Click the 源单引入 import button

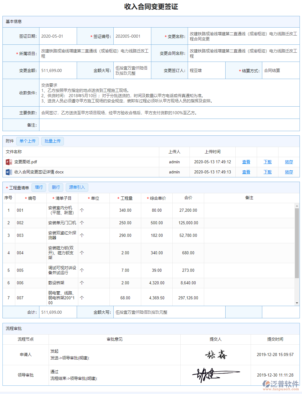click(77, 187)
